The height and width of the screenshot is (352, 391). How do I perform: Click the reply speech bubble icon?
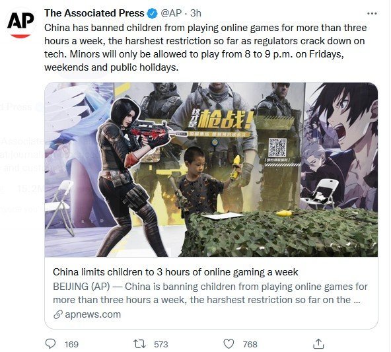tap(51, 343)
